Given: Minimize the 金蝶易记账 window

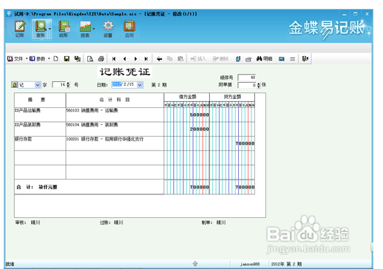Looking at the screenshot, I should click(344, 14).
